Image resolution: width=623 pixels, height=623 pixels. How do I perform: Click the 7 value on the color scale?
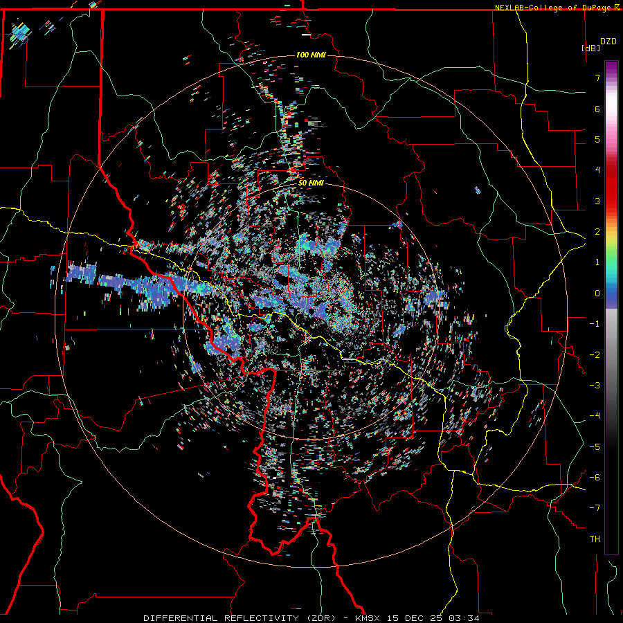[x=597, y=78]
